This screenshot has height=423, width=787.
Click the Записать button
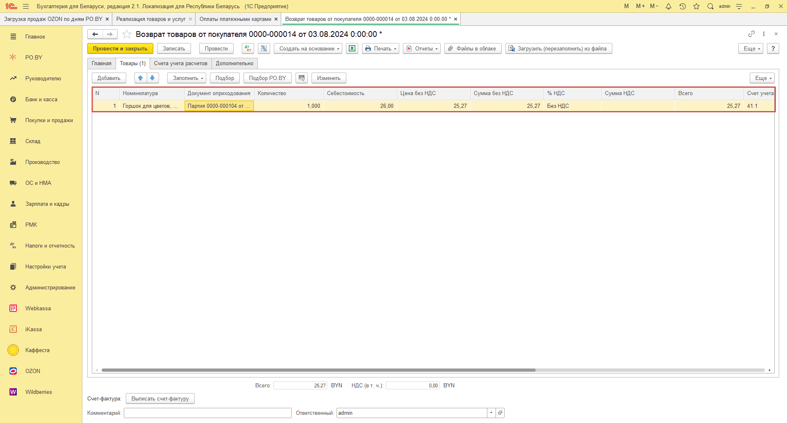click(174, 48)
